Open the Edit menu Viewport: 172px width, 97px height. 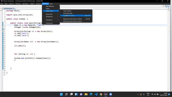[6, 4]
